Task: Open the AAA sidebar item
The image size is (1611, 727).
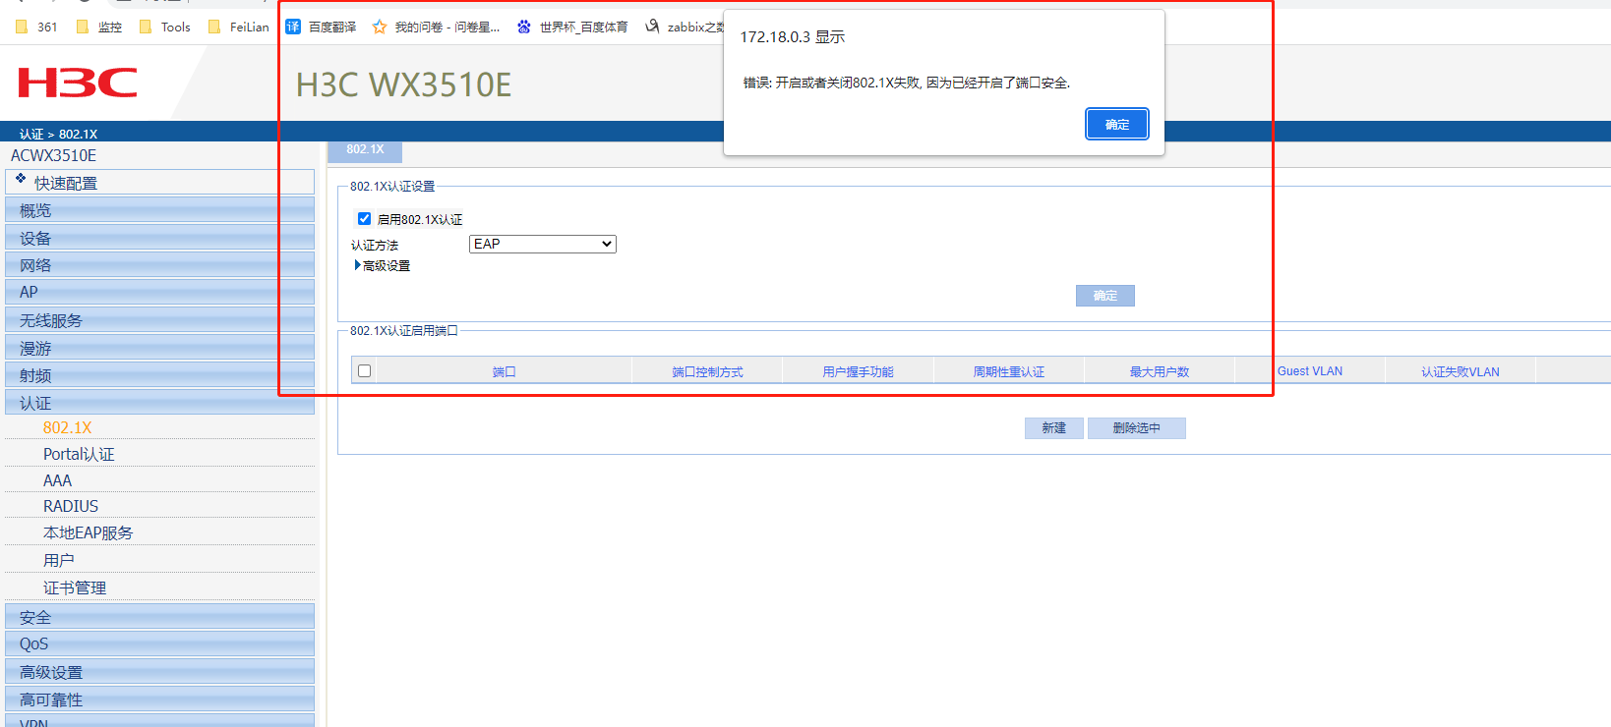Action: [57, 480]
